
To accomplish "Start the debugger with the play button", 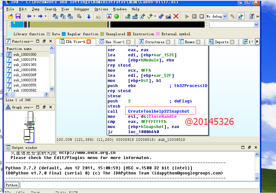I will [x=187, y=16].
